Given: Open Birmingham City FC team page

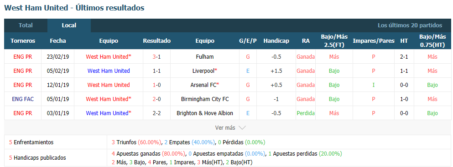Looking at the screenshot, I should point(204,99).
